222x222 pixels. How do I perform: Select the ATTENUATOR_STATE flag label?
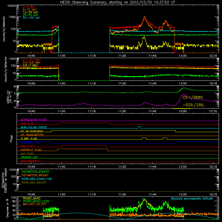[34, 120]
